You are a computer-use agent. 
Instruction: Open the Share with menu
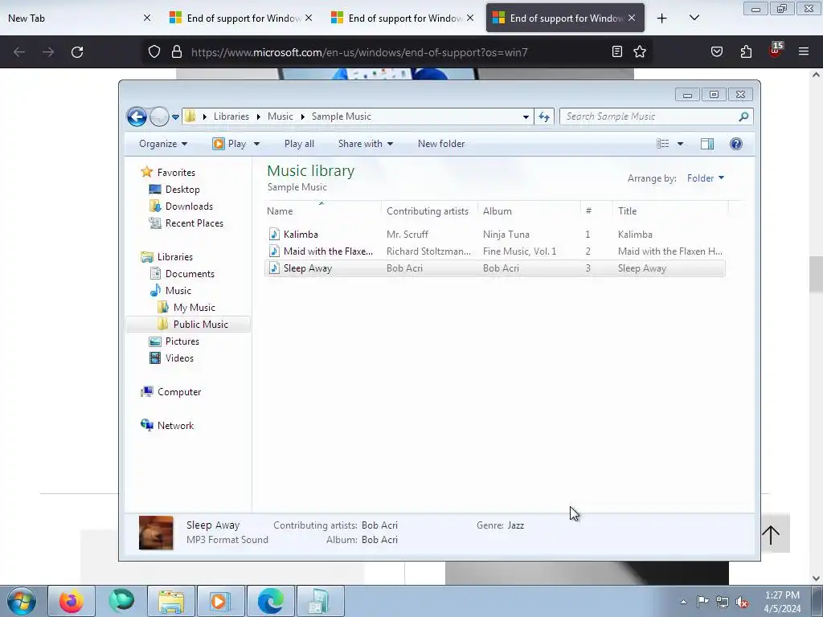point(366,144)
